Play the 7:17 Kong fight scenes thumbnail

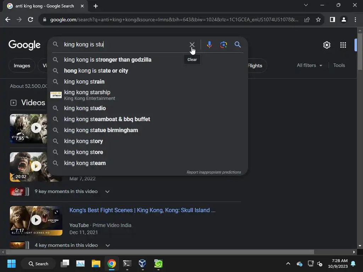pyautogui.click(x=36, y=220)
